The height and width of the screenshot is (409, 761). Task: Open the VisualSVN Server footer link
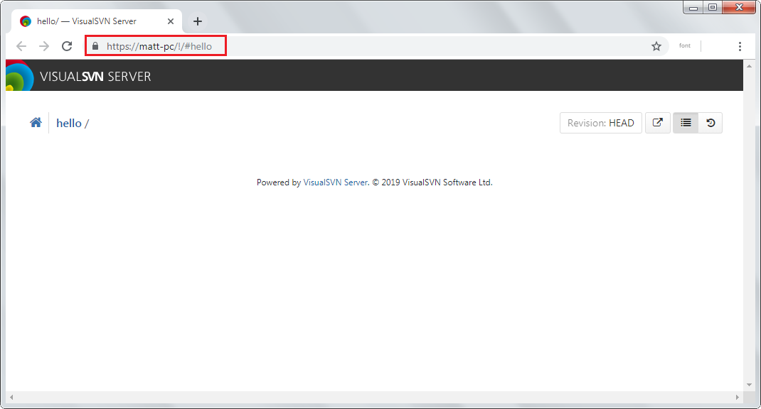pyautogui.click(x=335, y=182)
